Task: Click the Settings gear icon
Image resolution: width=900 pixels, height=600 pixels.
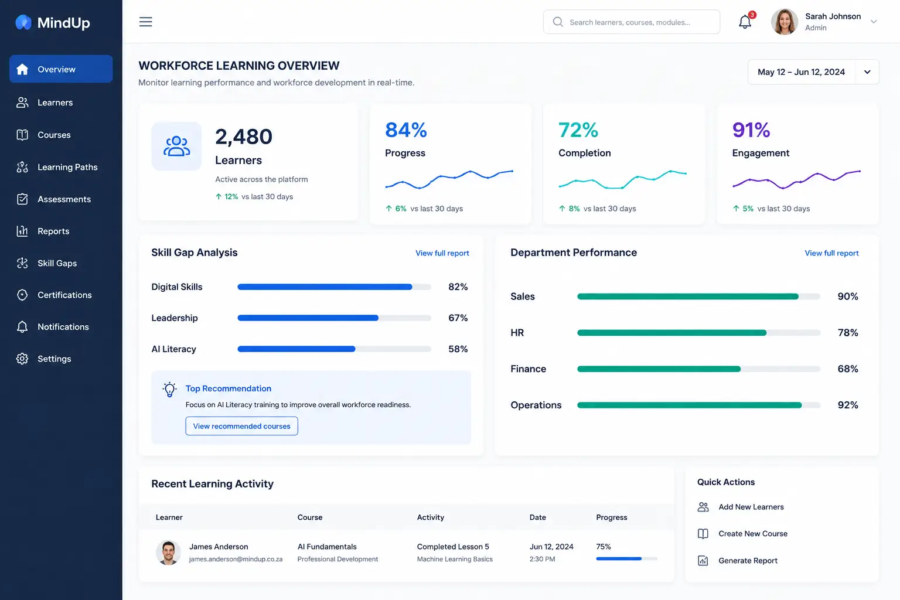Action: click(22, 359)
